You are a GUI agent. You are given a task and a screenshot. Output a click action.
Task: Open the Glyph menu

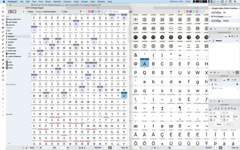click(48, 1)
